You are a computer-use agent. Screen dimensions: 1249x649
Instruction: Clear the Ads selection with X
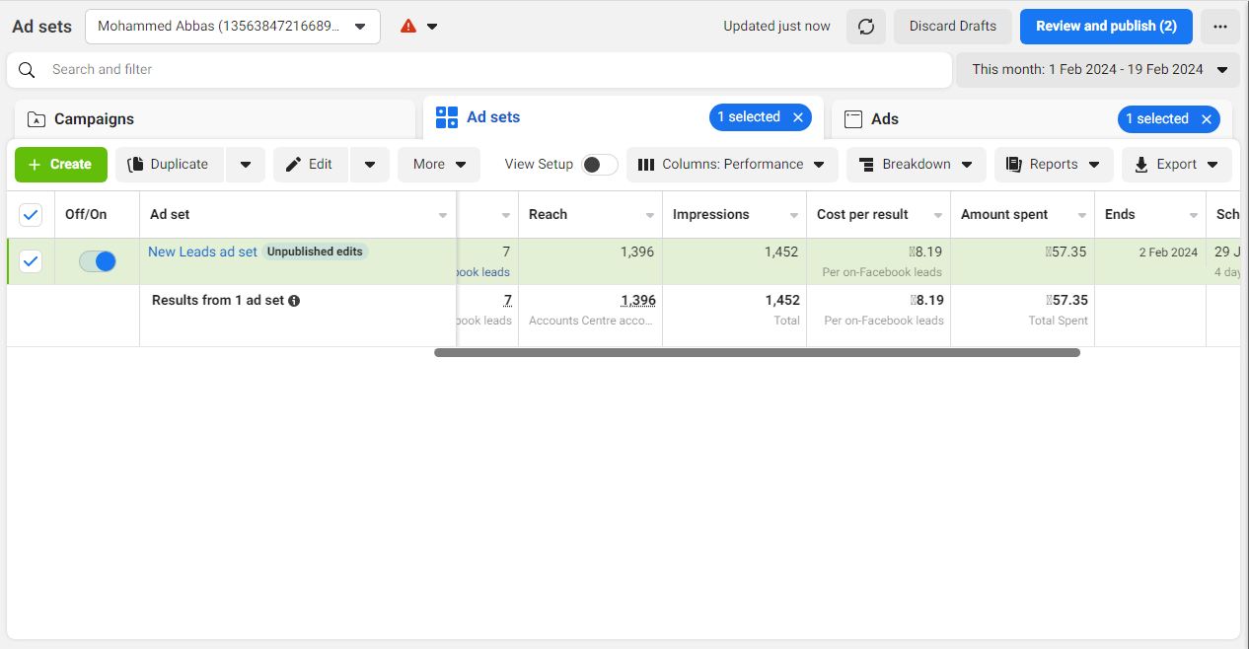[1206, 119]
